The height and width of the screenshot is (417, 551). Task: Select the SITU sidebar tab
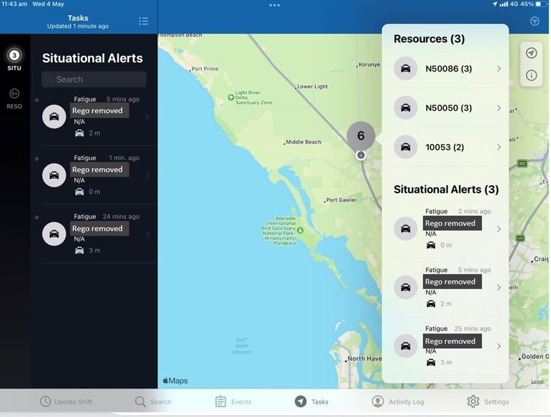pyautogui.click(x=14, y=59)
